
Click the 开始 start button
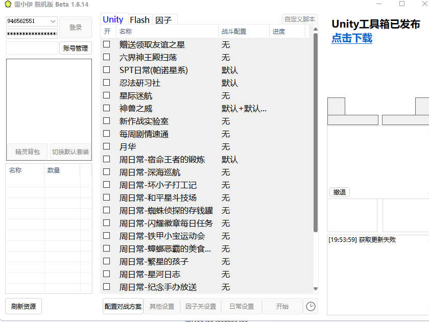(281, 306)
